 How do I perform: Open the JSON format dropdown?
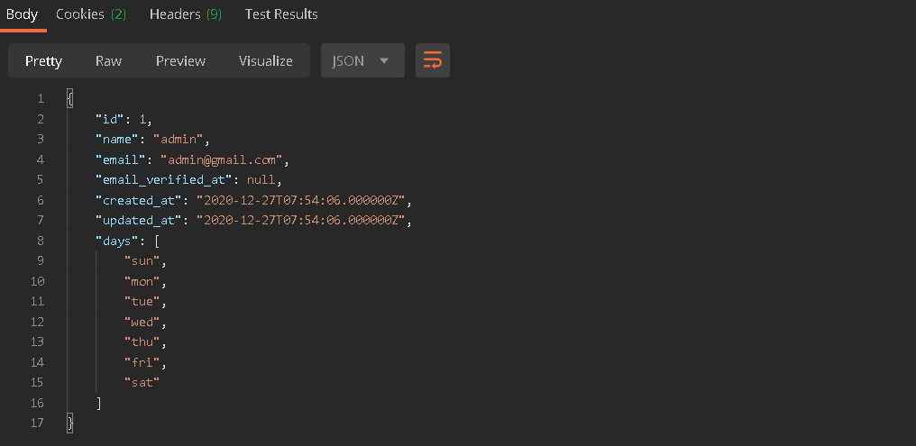tap(362, 60)
